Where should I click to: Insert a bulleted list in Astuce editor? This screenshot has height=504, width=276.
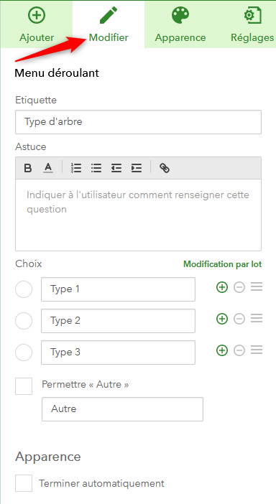click(96, 168)
